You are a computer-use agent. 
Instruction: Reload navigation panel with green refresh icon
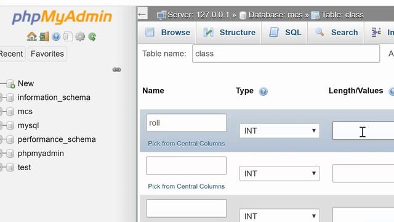point(92,37)
